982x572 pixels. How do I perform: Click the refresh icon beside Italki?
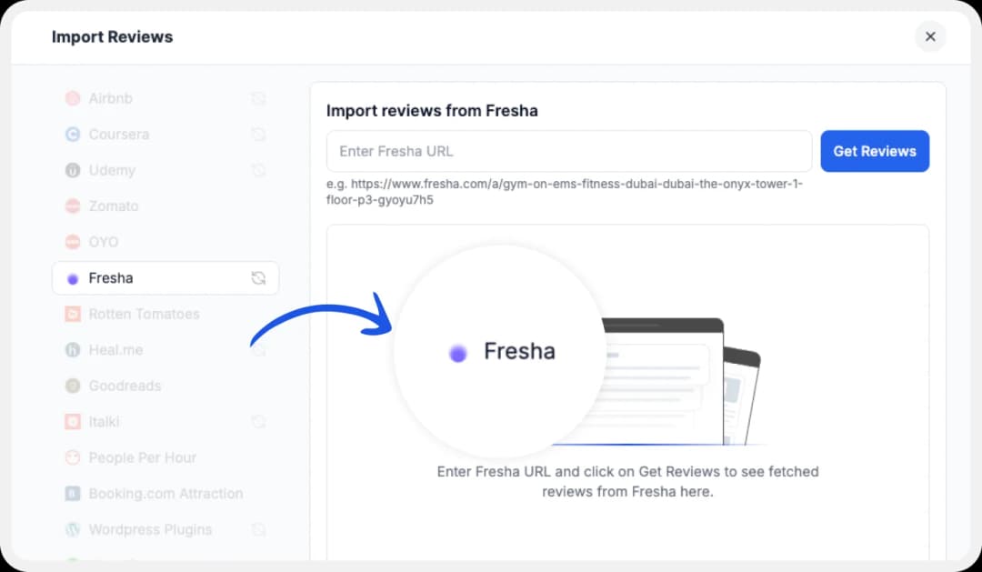(x=258, y=421)
